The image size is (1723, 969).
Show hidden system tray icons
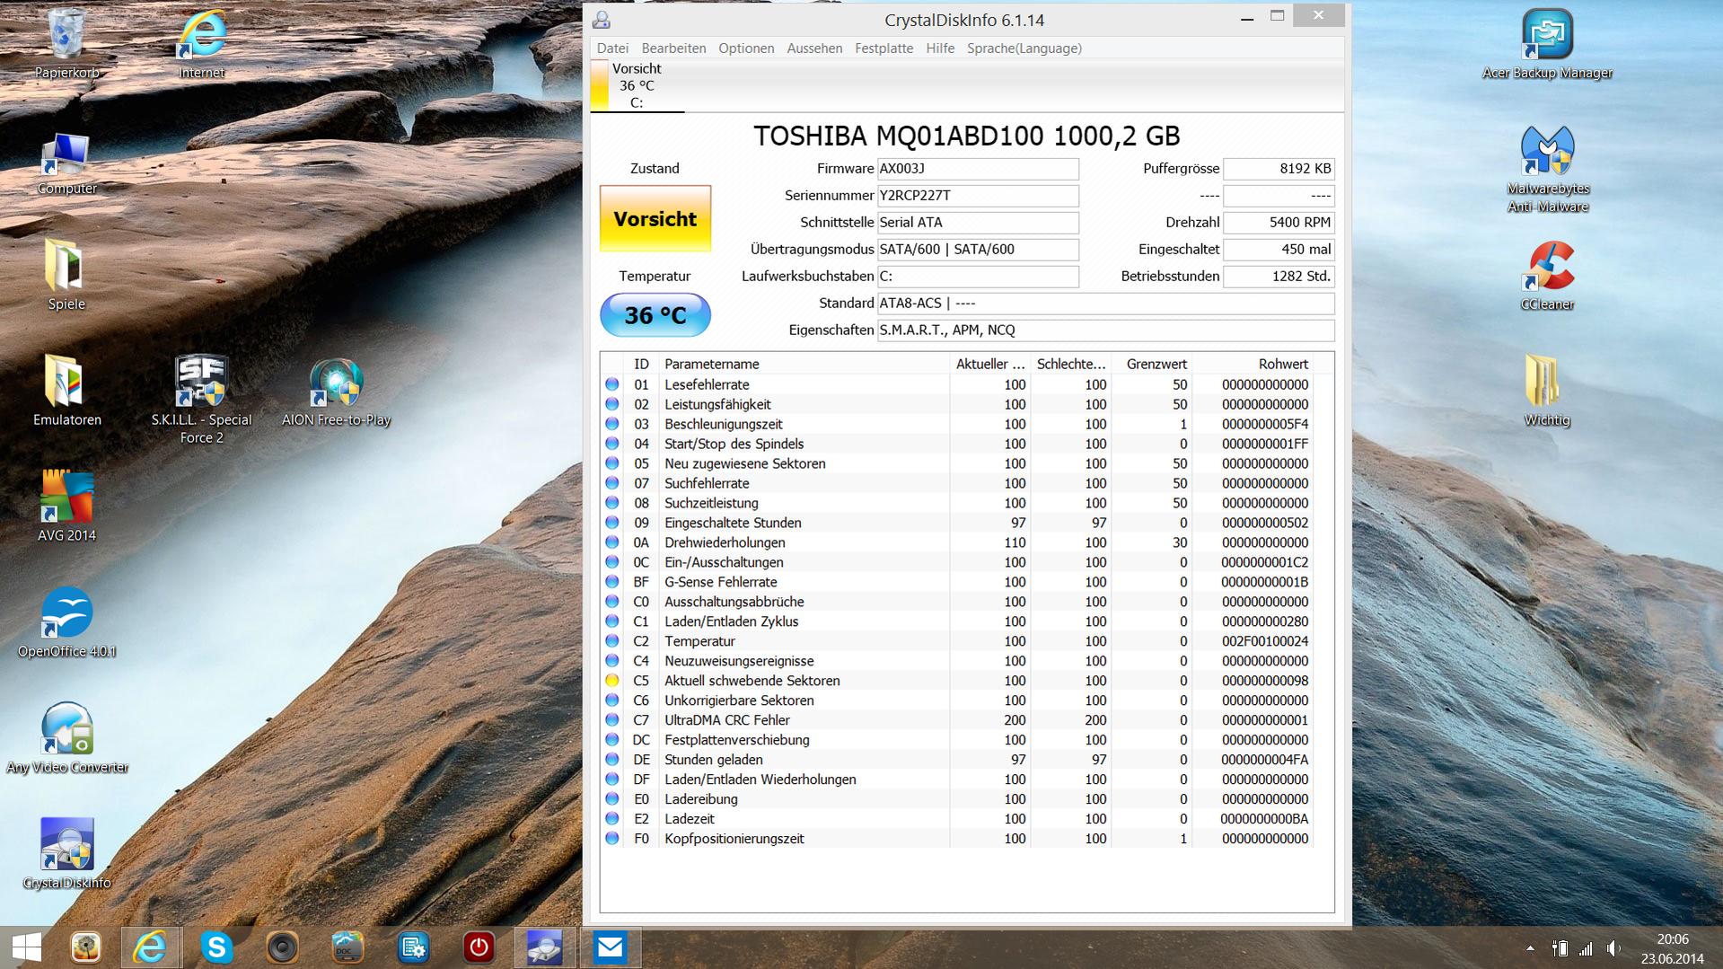(1530, 948)
